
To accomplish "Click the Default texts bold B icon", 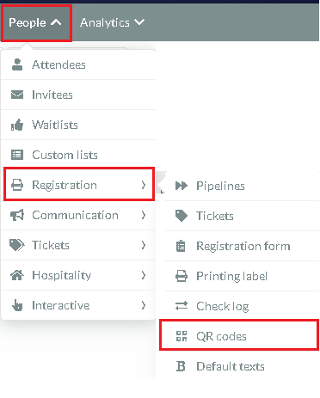I will coord(181,366).
